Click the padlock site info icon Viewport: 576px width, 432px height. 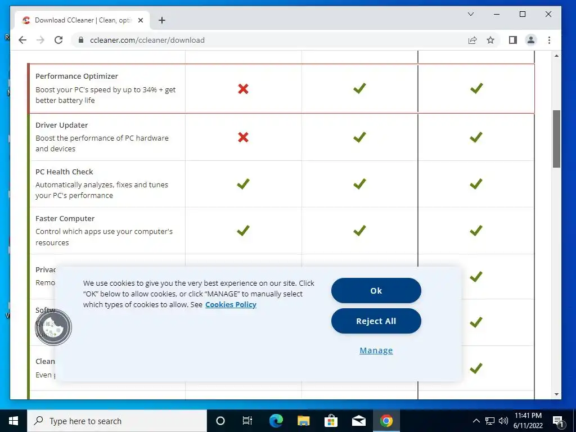coord(81,40)
